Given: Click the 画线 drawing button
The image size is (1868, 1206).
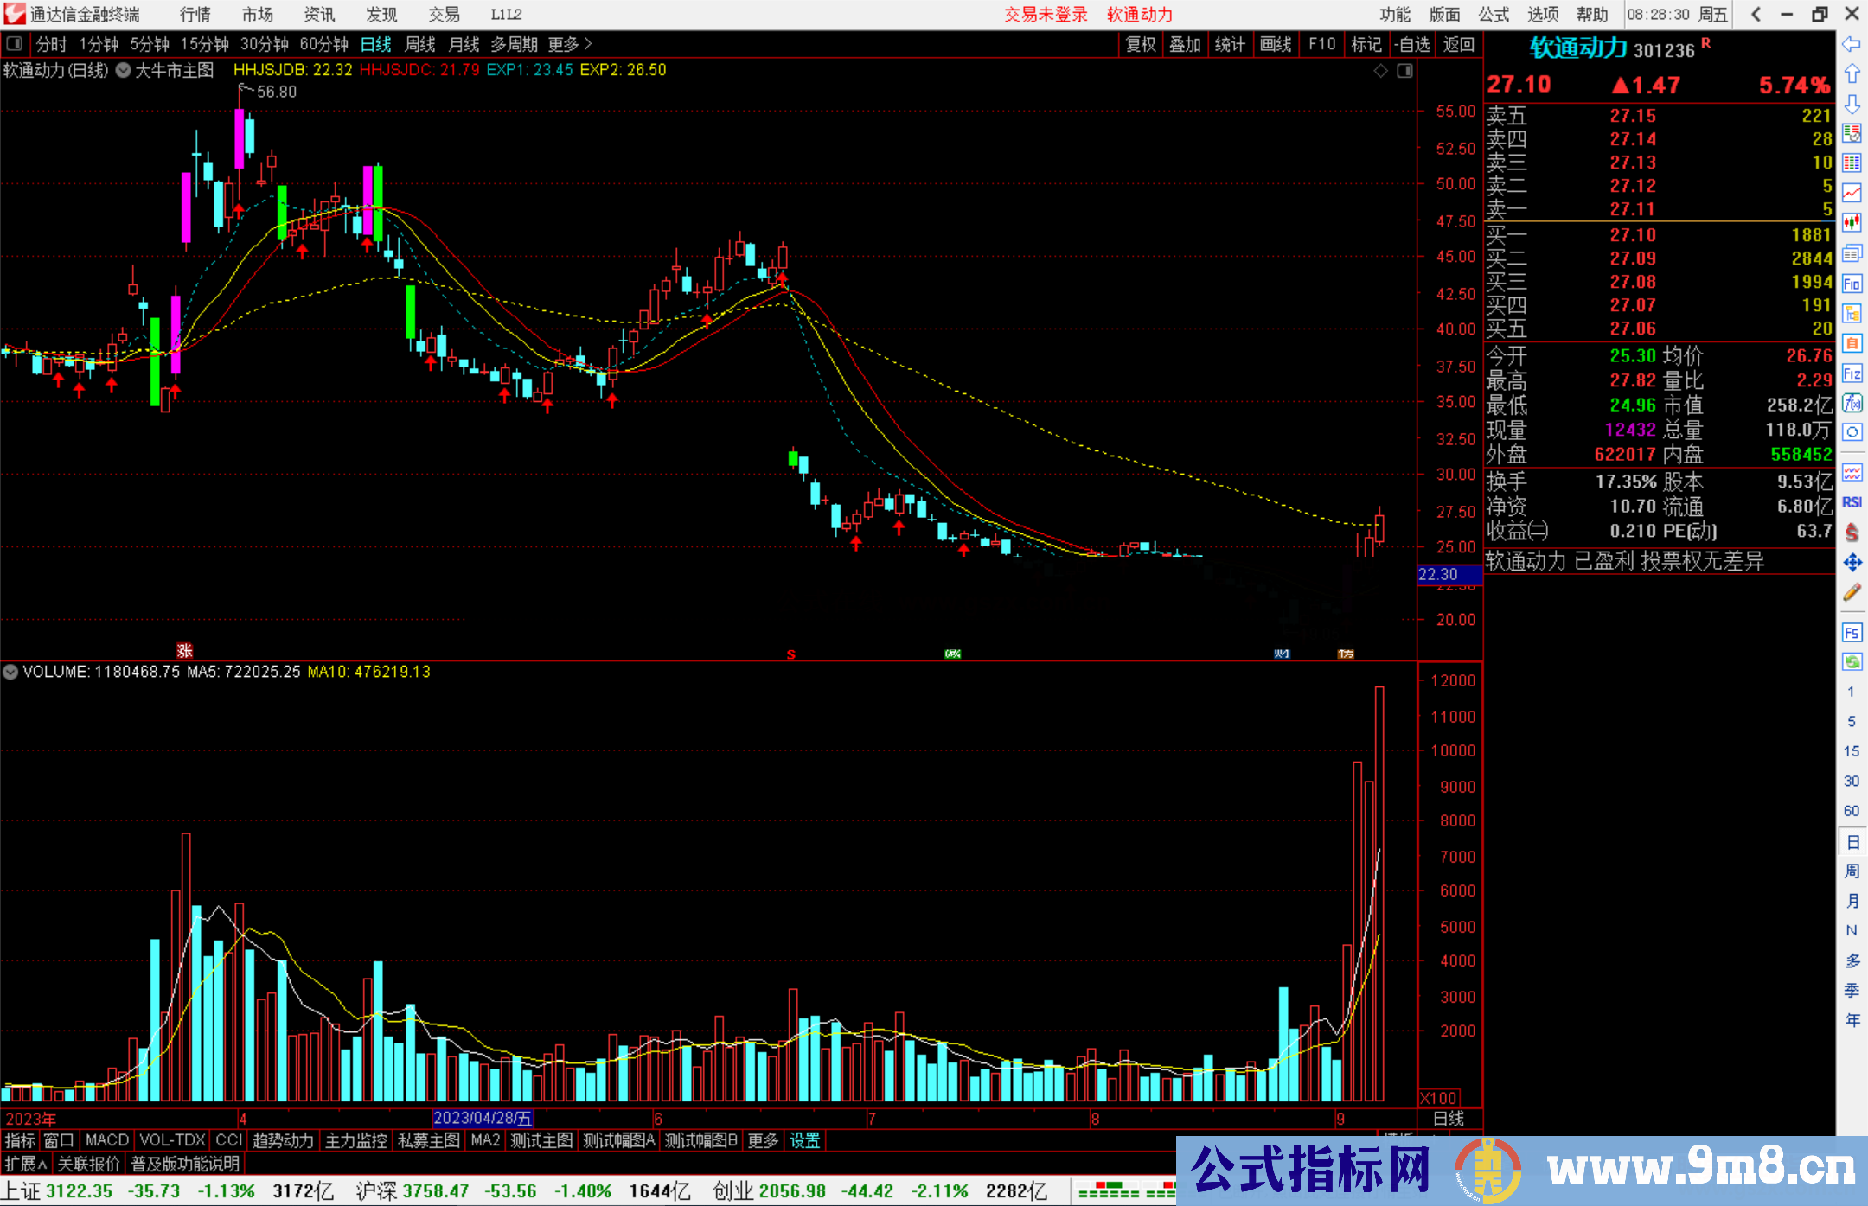Looking at the screenshot, I should pyautogui.click(x=1276, y=44).
